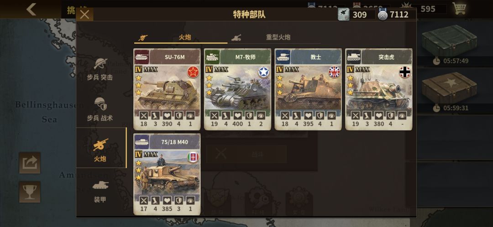Tap the share icon button

pyautogui.click(x=30, y=163)
